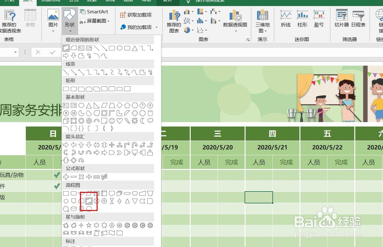Toggle the 玩具/杂物 row completion checkmark
Image resolution: width=383 pixels, height=247 pixels.
pyautogui.click(x=57, y=175)
